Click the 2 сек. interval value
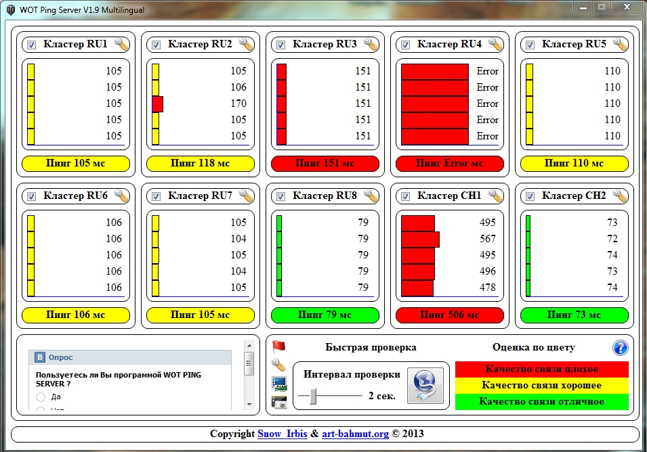Viewport: 647px width, 452px height. 381,396
